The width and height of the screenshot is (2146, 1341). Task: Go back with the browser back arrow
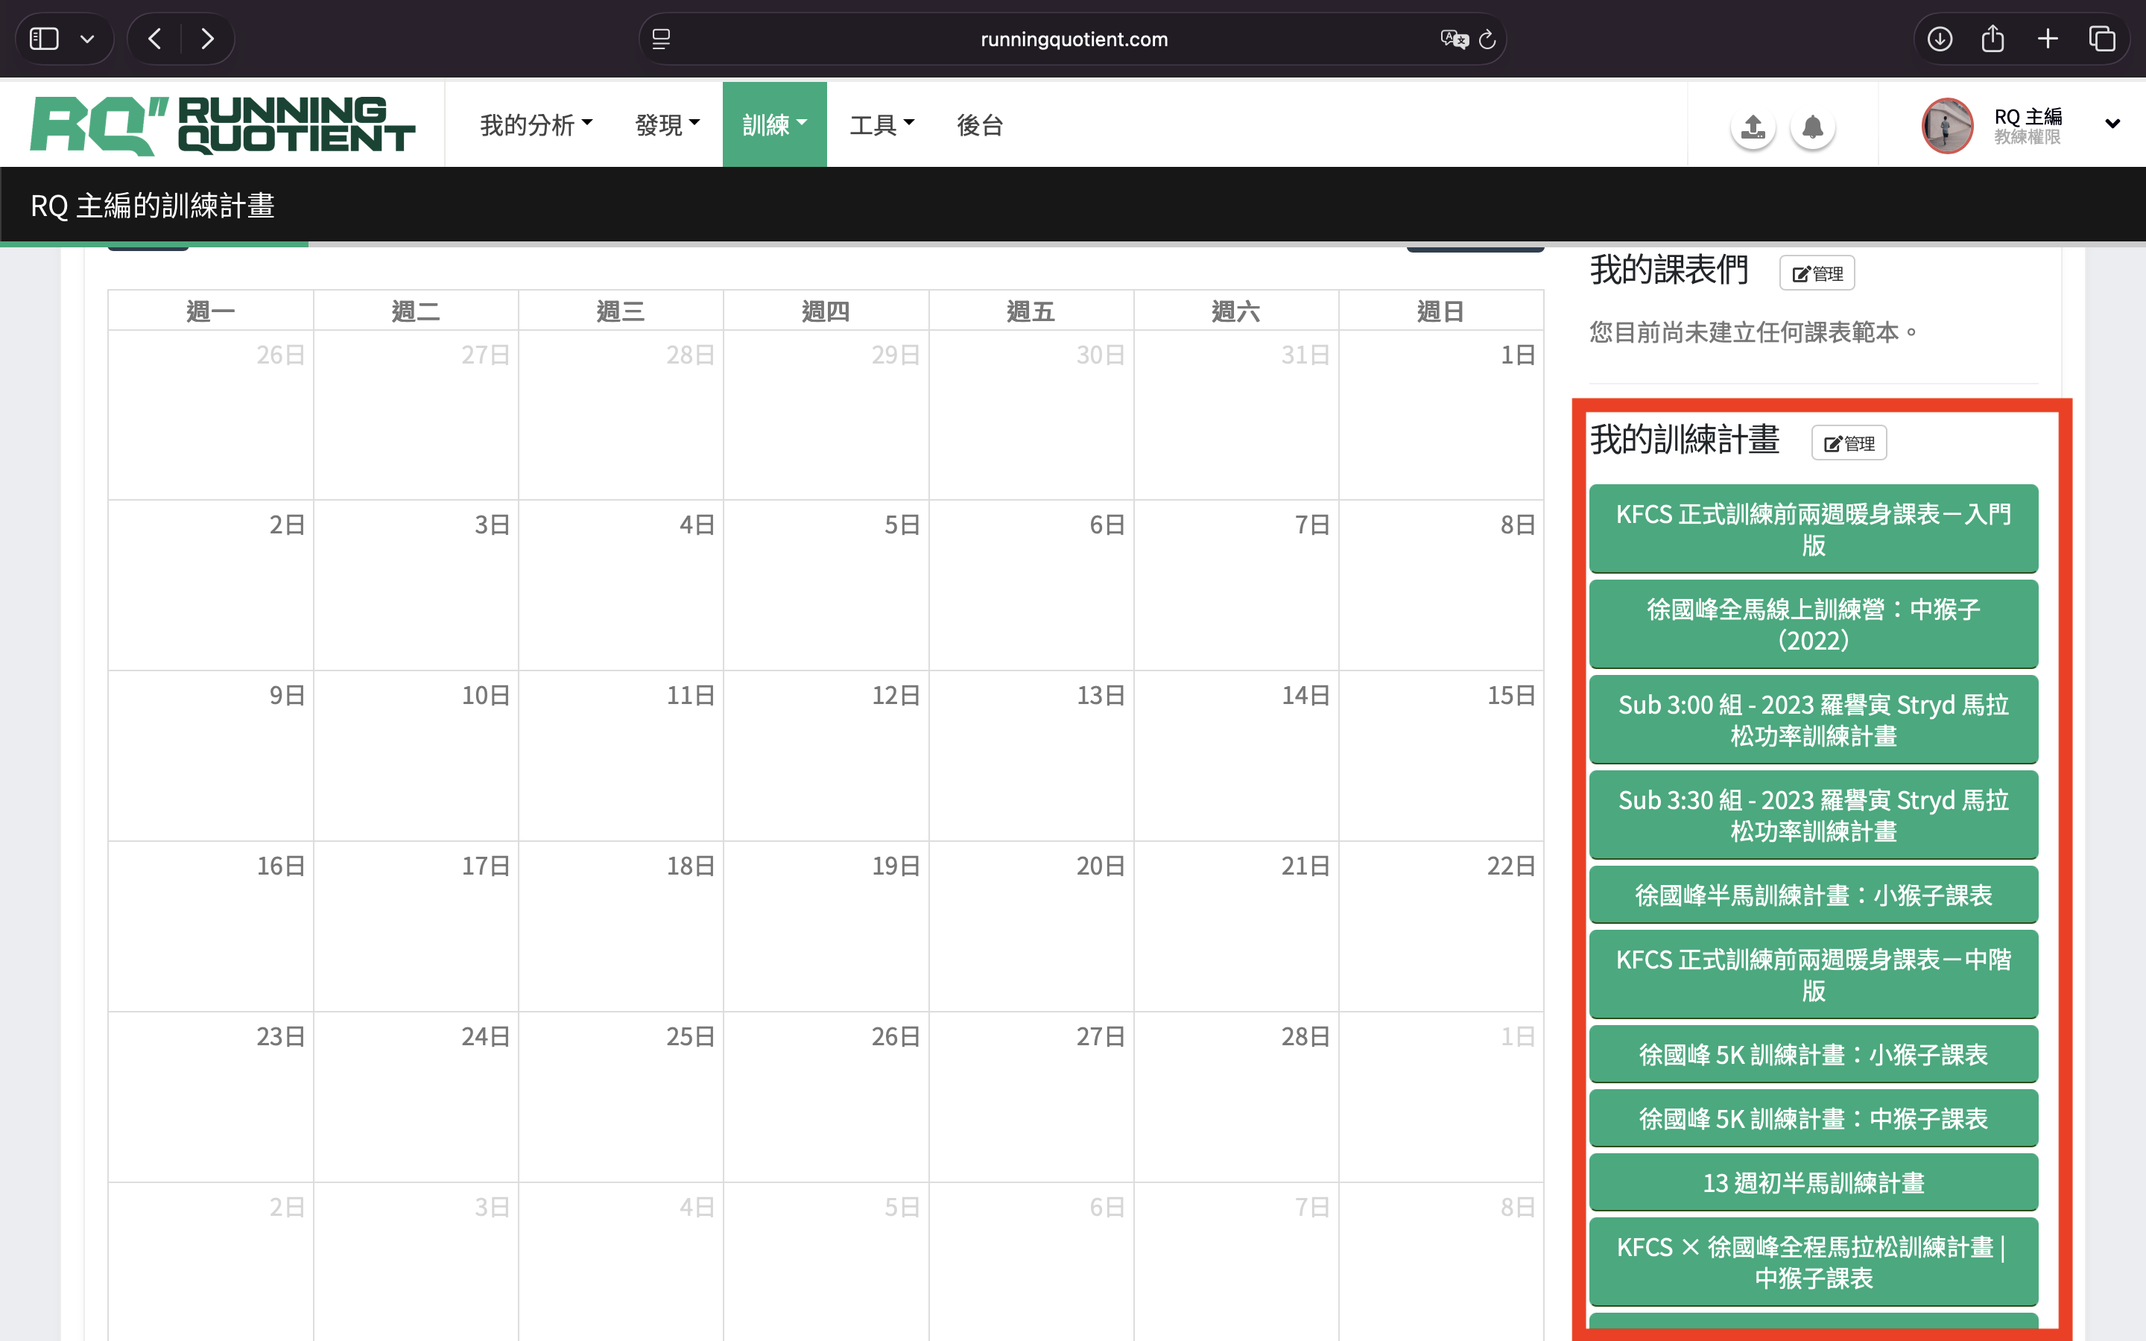click(155, 39)
